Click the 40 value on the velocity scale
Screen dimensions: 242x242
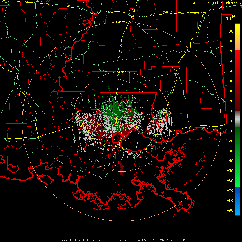coord(231,81)
